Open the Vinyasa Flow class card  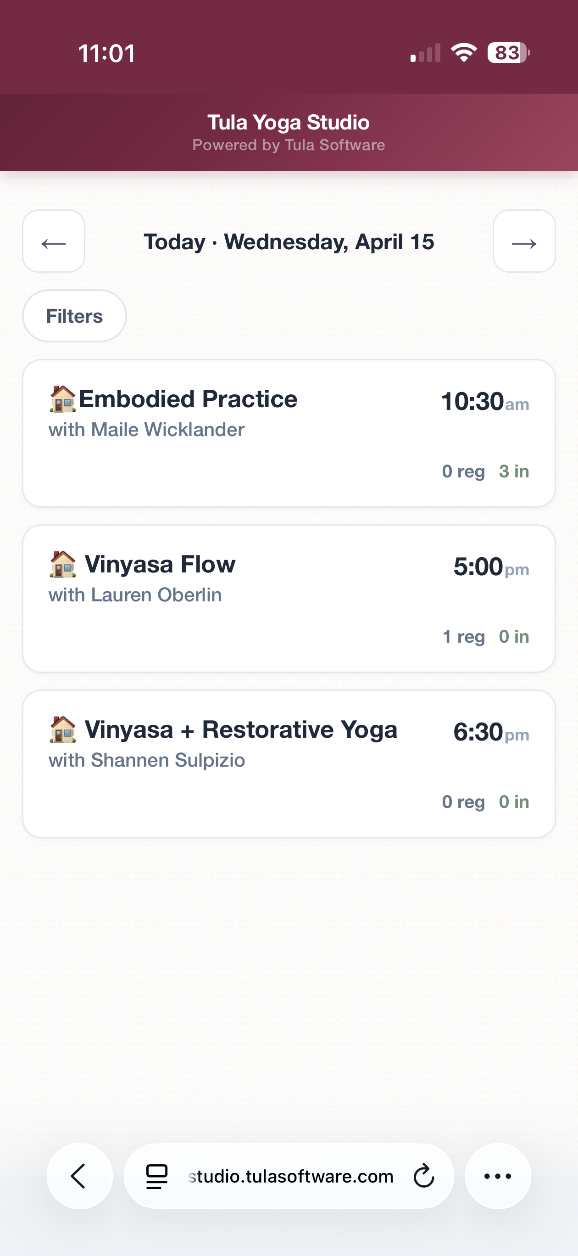tap(289, 599)
